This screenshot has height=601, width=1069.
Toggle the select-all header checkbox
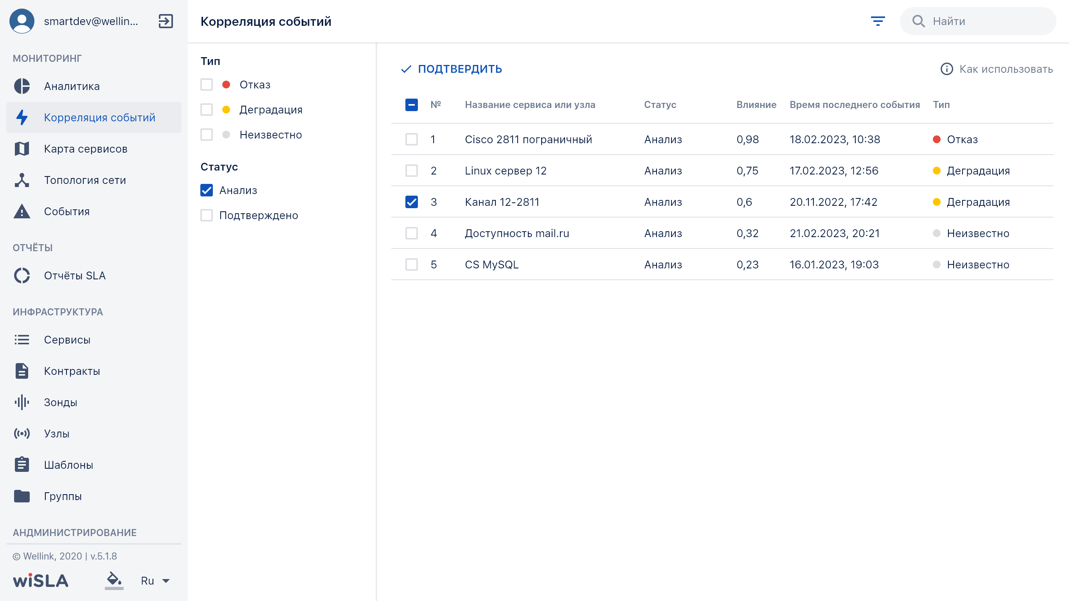pyautogui.click(x=411, y=104)
